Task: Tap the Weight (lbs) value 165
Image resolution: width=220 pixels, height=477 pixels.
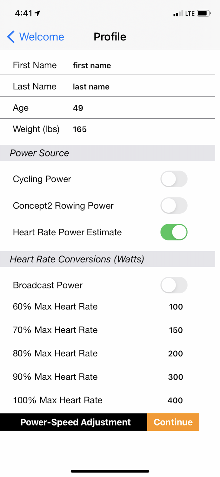Action: click(x=80, y=129)
